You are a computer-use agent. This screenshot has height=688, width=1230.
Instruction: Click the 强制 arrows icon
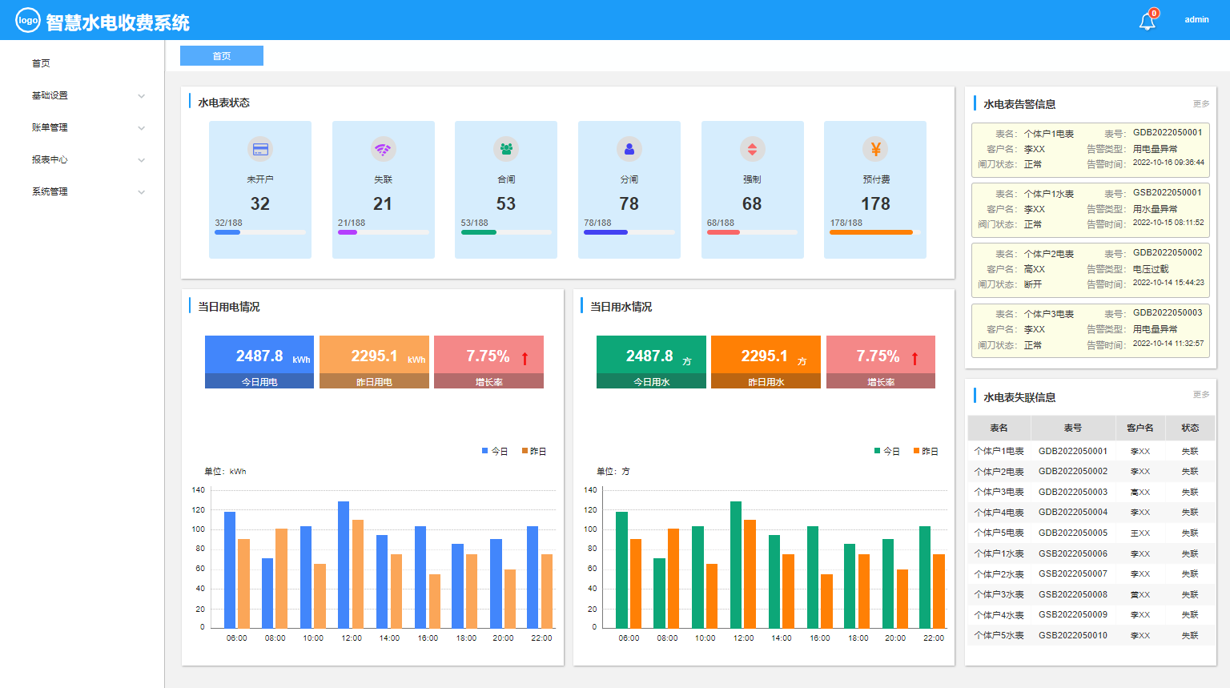tap(752, 149)
